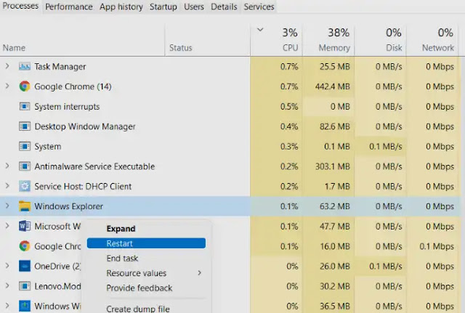
Task: Choose Expand in the context menu
Action: tap(146, 229)
